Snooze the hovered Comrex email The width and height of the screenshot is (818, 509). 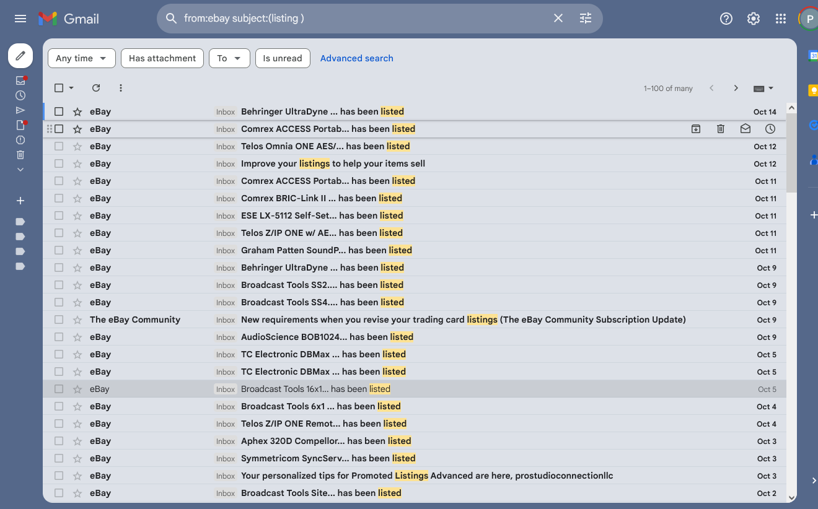(x=770, y=129)
